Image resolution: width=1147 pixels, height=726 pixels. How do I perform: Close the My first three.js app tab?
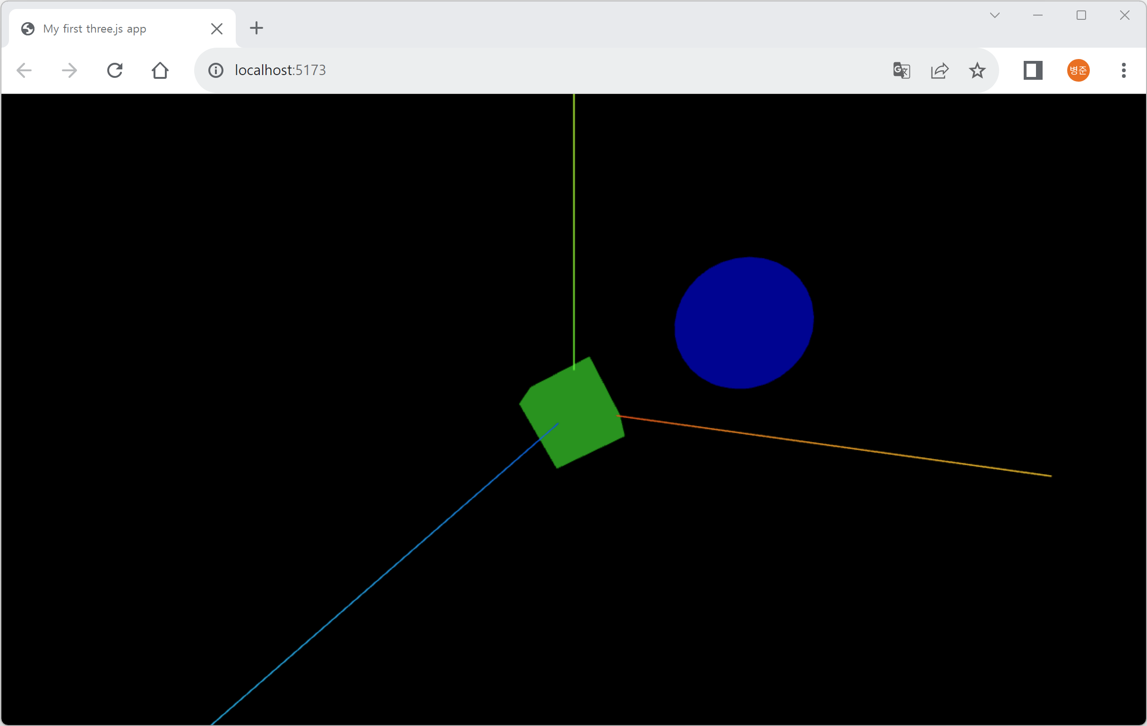point(217,29)
